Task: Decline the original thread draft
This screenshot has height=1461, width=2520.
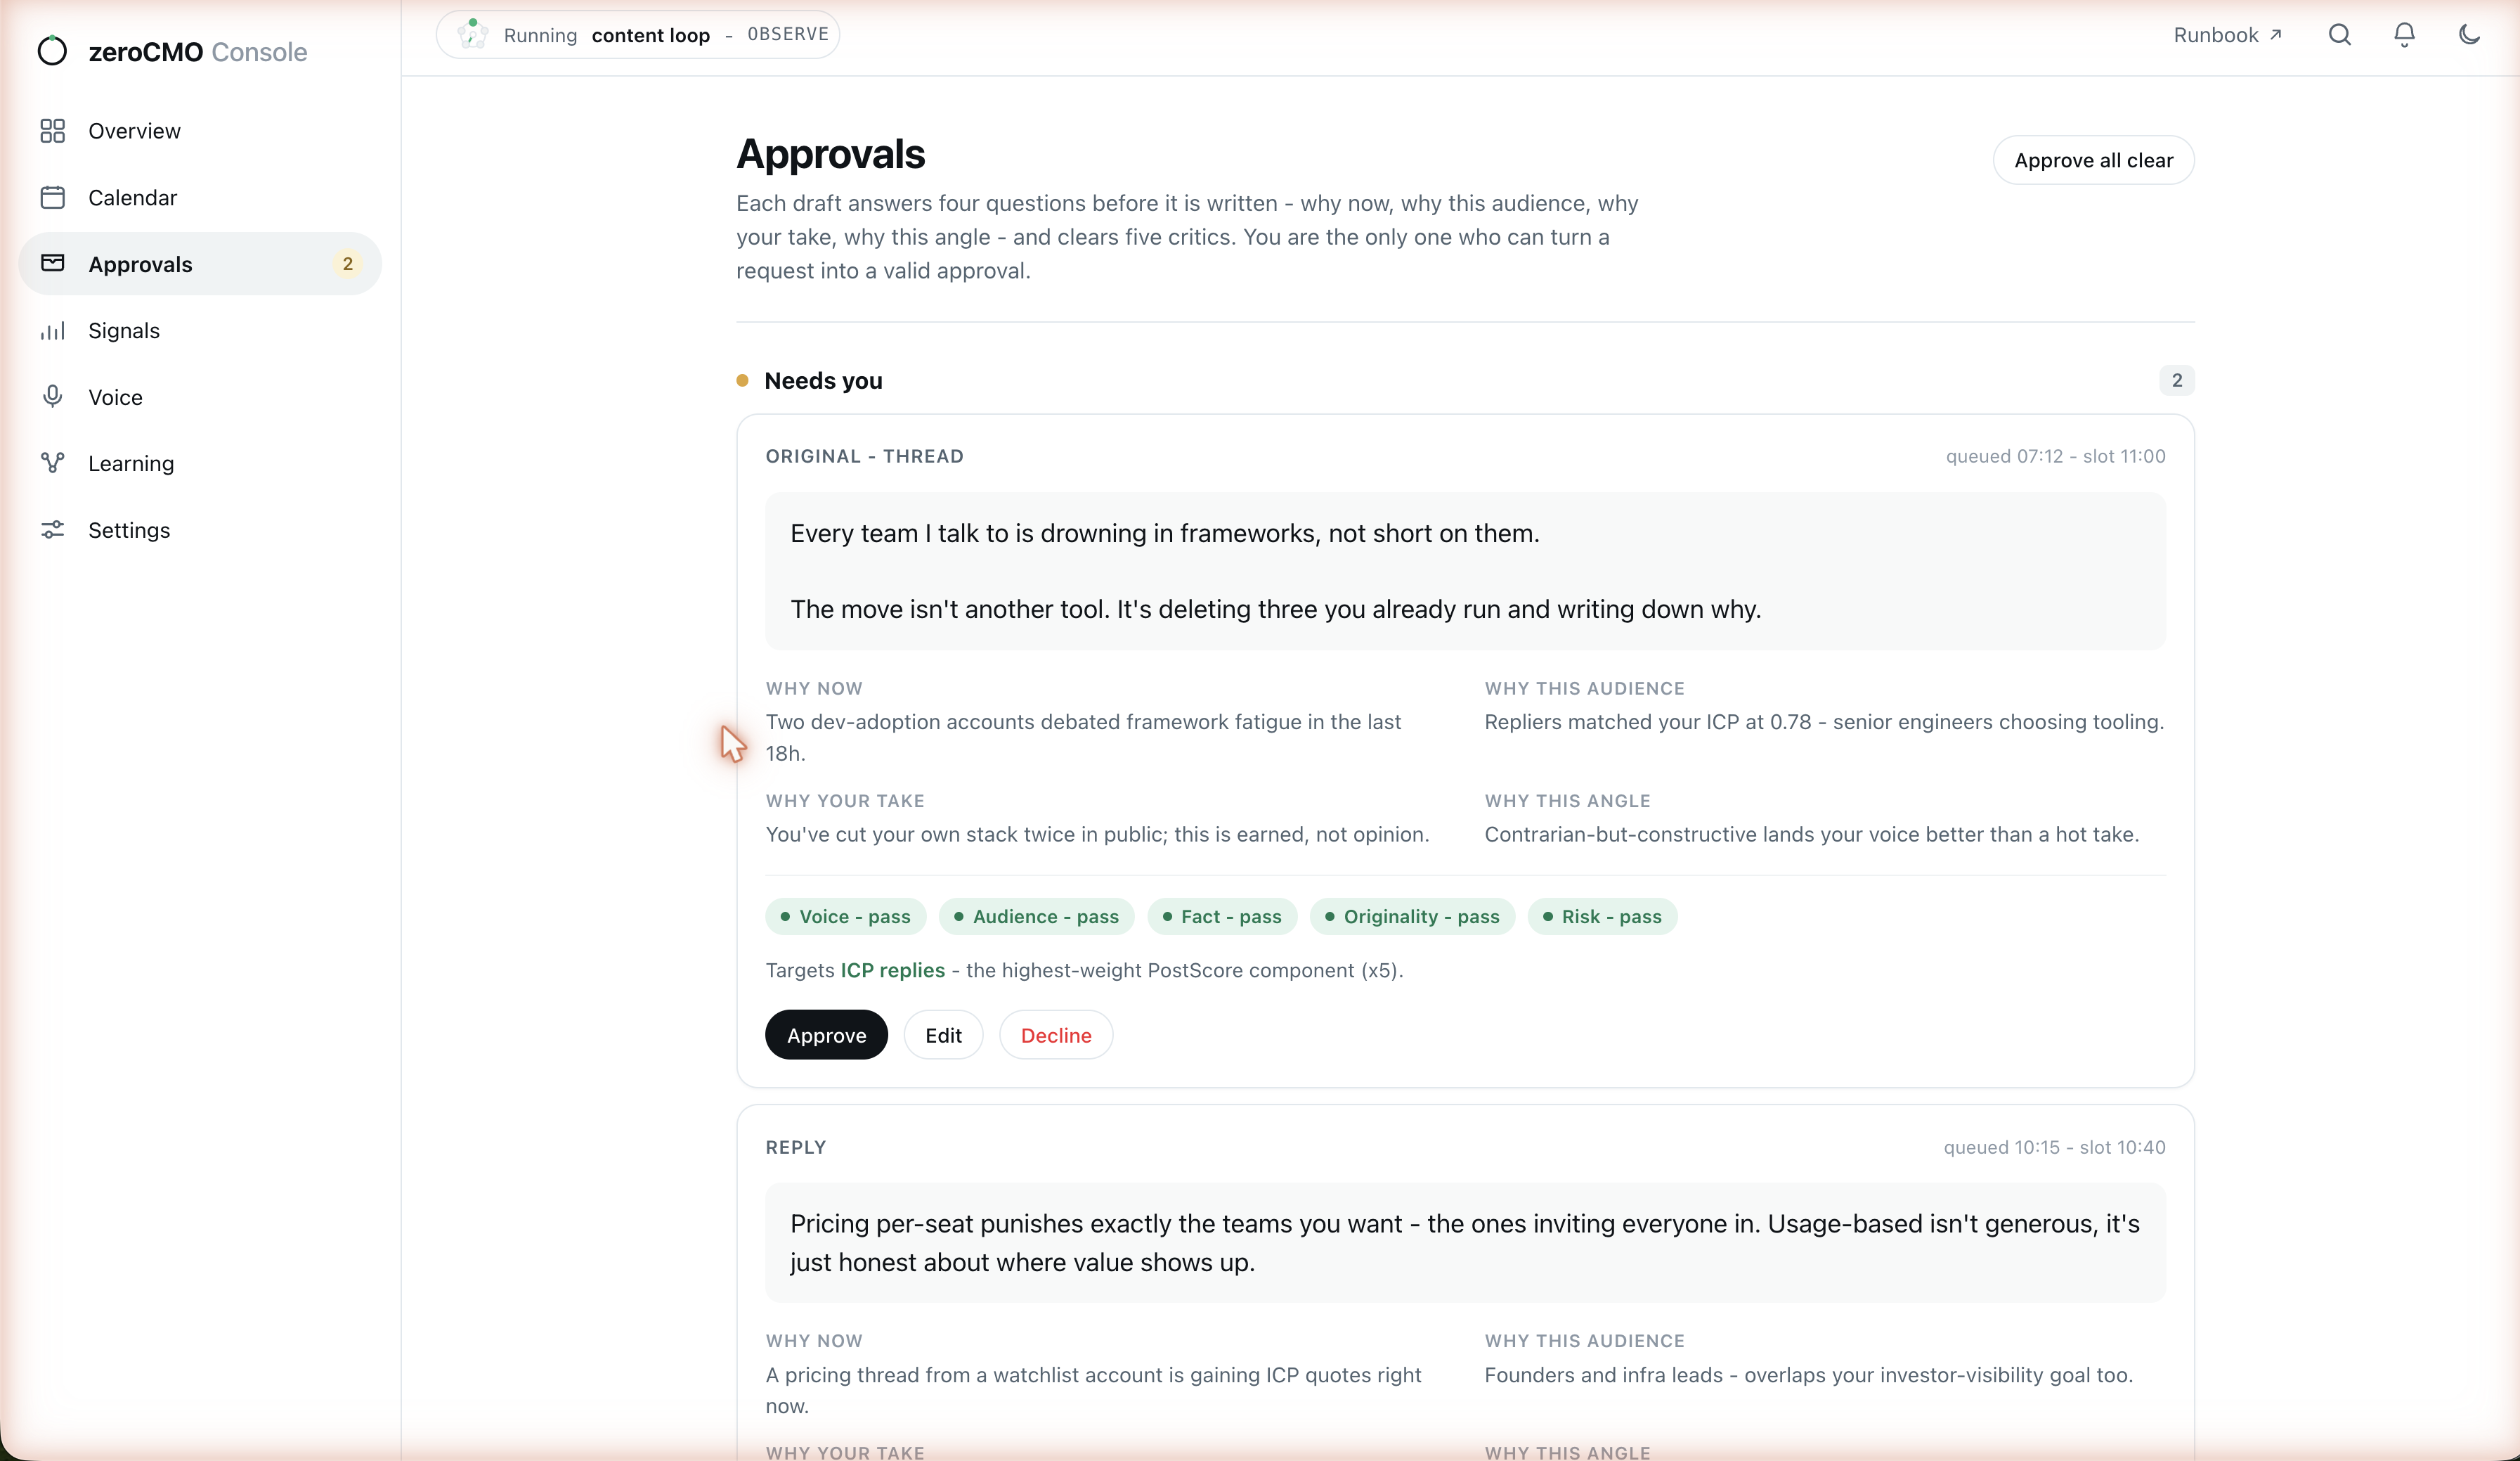Action: tap(1056, 1035)
